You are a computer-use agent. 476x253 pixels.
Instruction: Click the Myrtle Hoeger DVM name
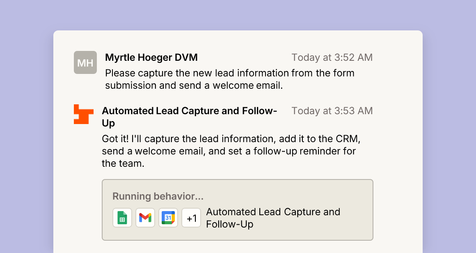tap(151, 57)
